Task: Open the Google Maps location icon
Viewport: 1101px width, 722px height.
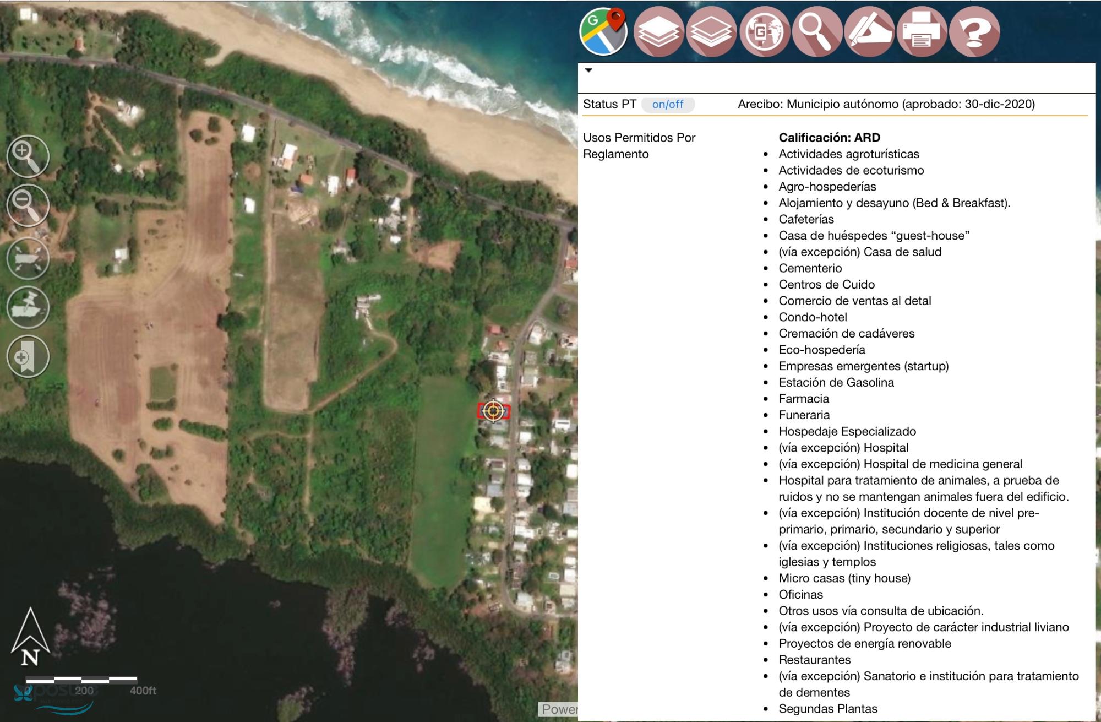Action: click(x=604, y=31)
